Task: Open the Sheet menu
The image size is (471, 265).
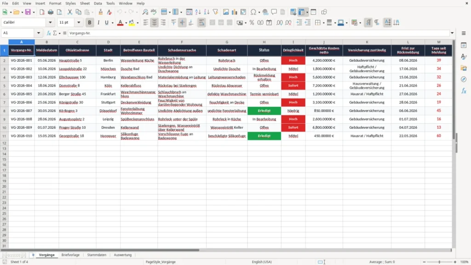Action: pos(85,3)
